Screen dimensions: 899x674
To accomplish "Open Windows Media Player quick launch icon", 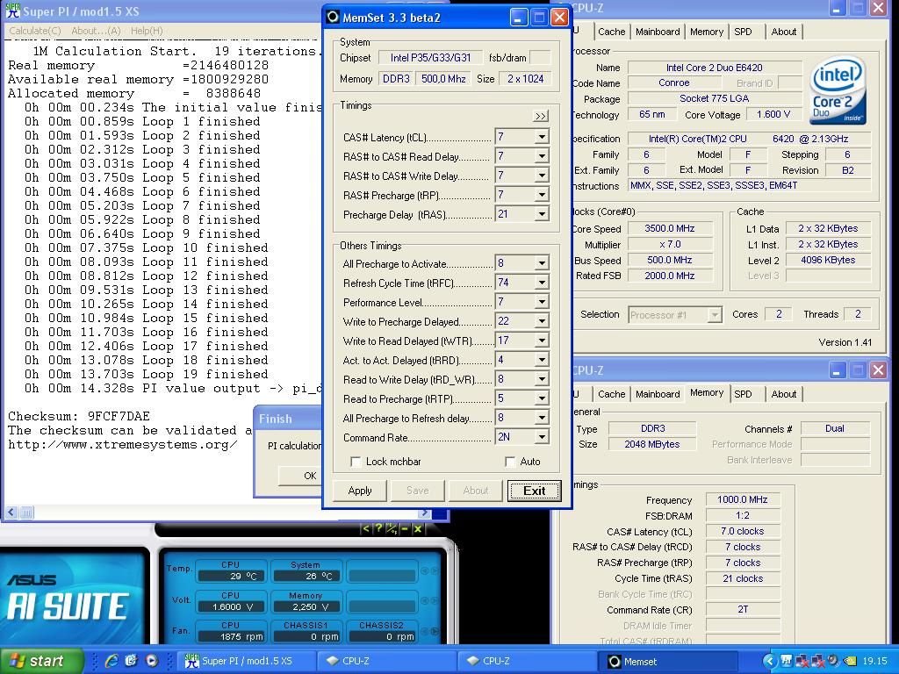I will (151, 661).
